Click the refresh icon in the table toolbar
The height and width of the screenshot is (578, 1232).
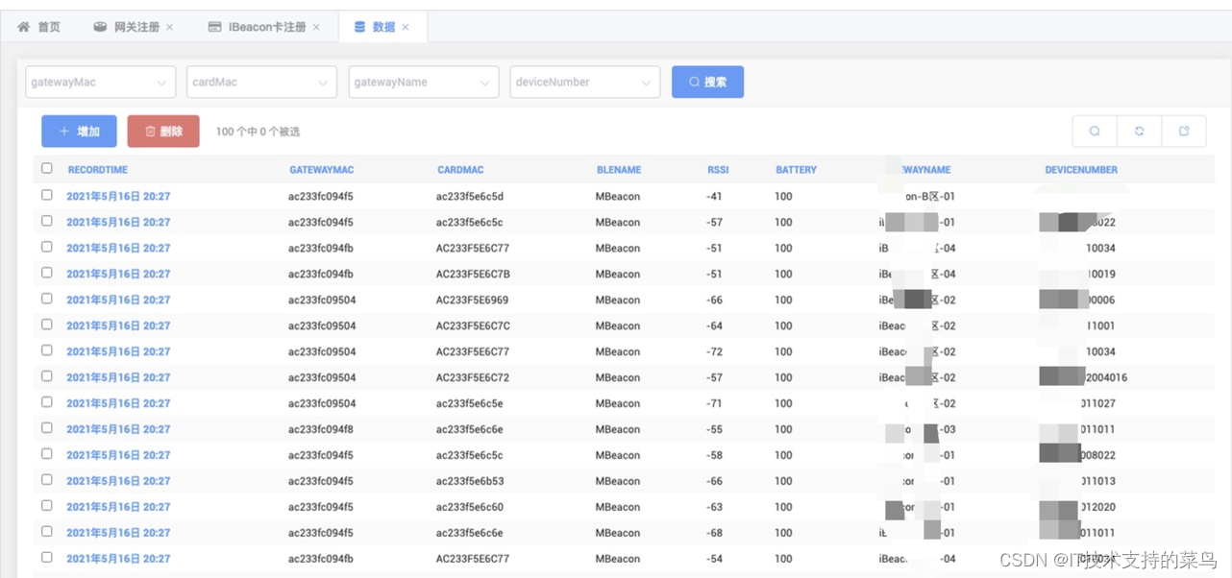tap(1139, 132)
